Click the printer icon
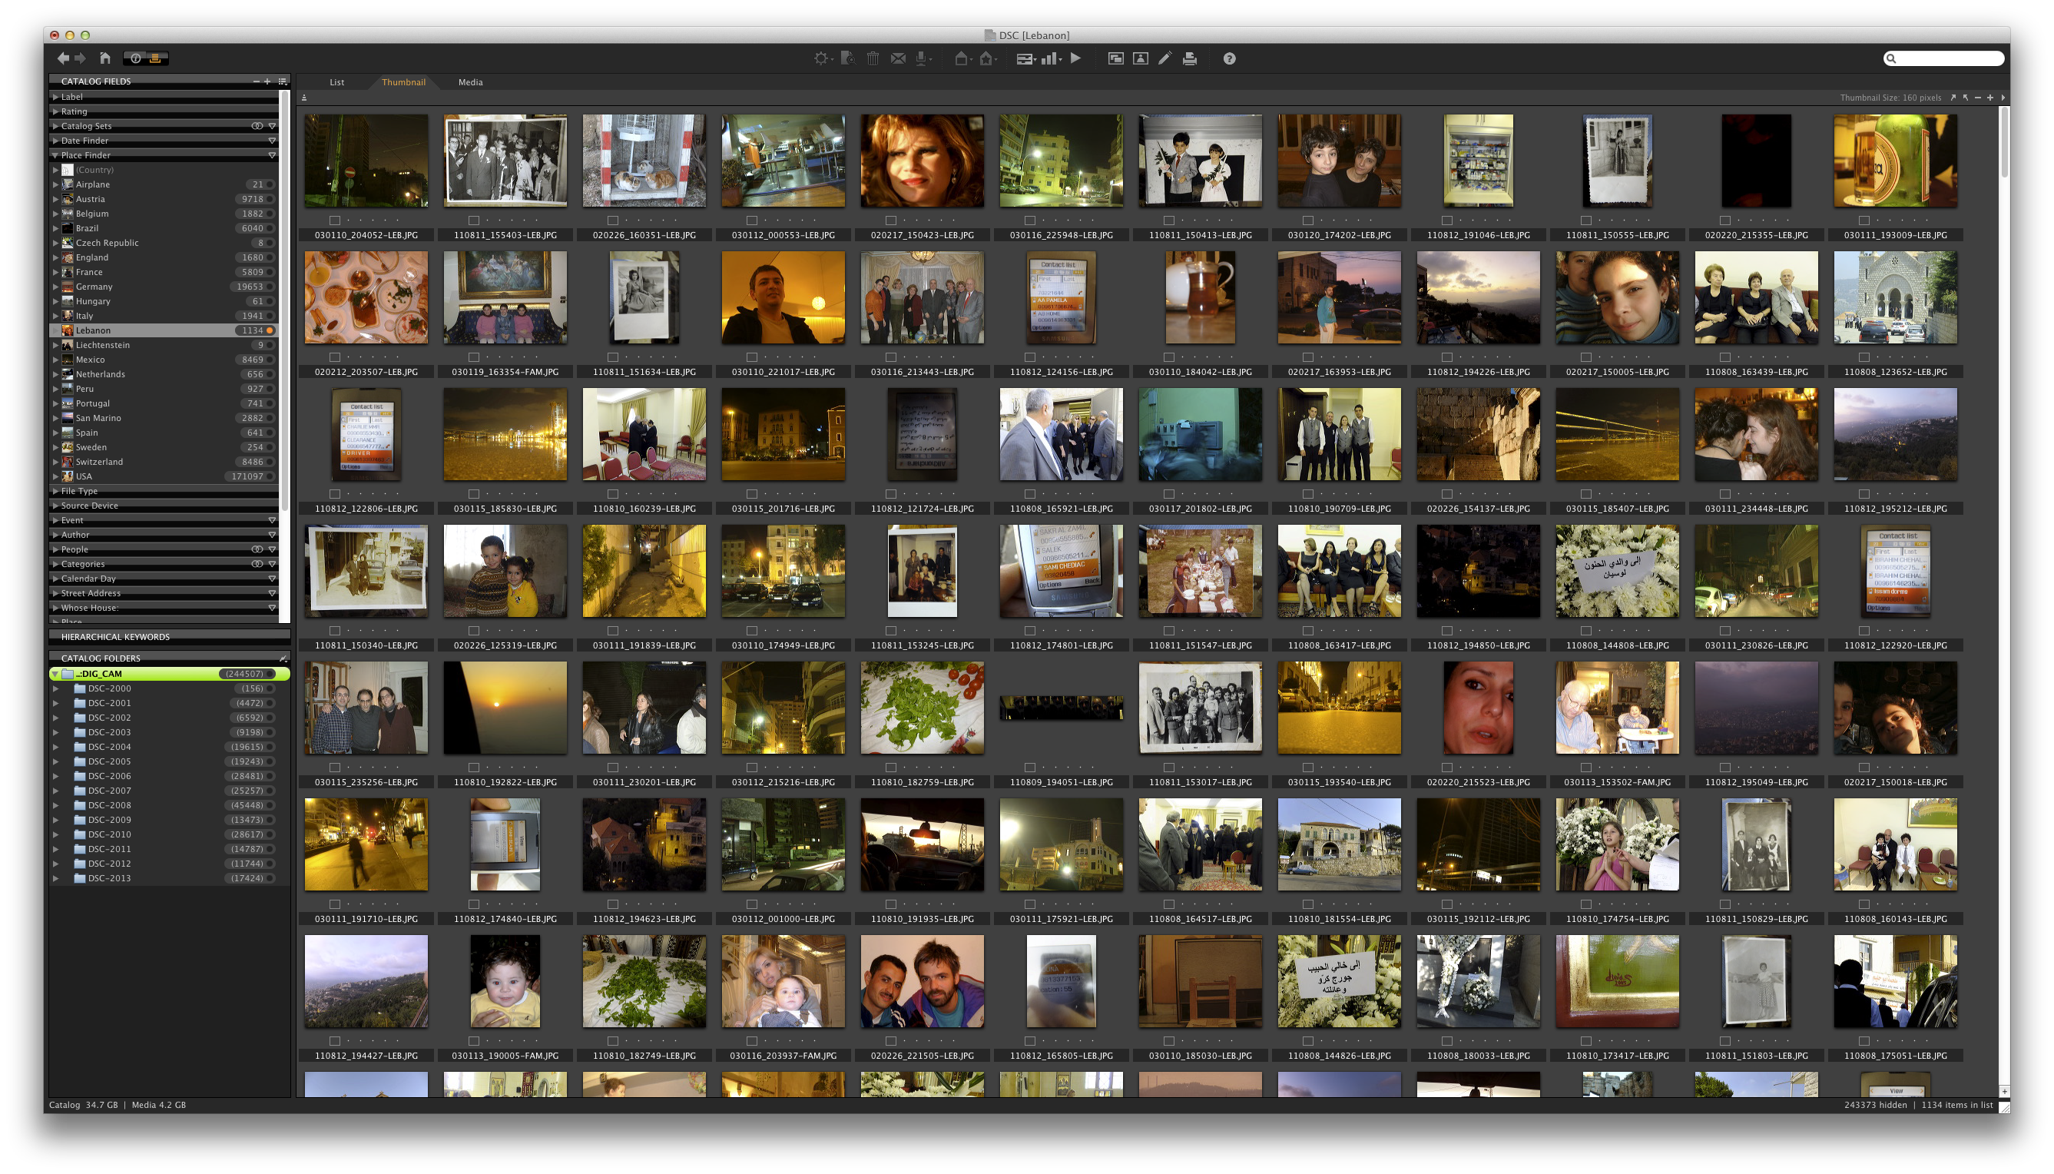This screenshot has height=1174, width=2054. [1189, 58]
